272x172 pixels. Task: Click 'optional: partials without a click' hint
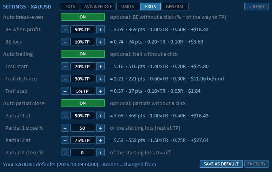[x=148, y=103]
